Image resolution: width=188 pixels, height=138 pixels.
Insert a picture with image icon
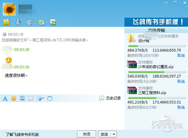(22, 99)
